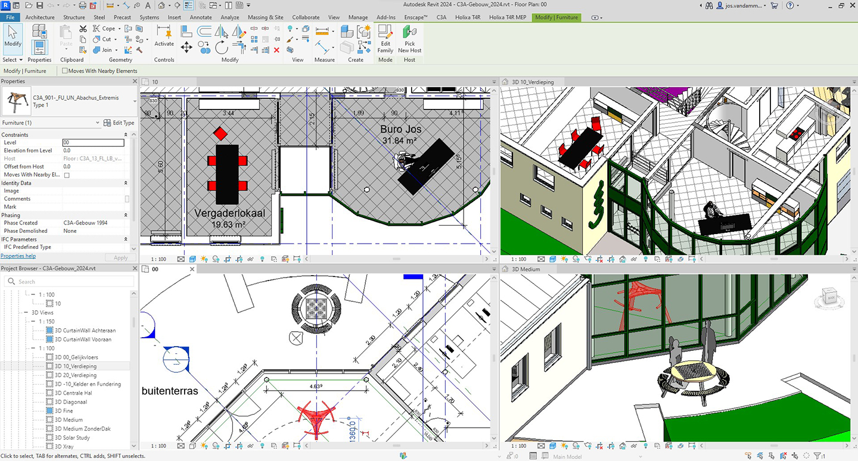The image size is (858, 461).
Task: Click the Thin Lines icon in quick access toolbar
Action: click(188, 5)
